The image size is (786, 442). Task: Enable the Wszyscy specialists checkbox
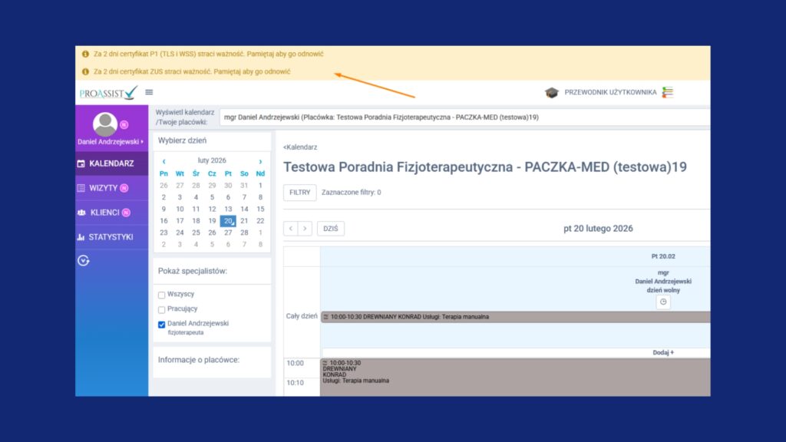coord(162,295)
